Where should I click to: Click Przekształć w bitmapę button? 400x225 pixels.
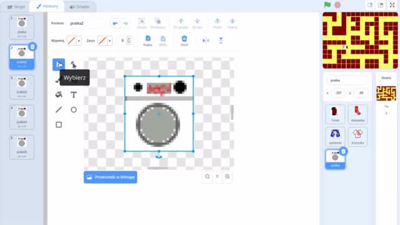coord(111,177)
